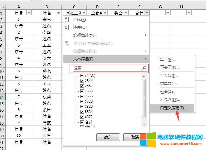Toggle the (全选) select-all checkbox
This screenshot has width=206, height=150.
pyautogui.click(x=82, y=75)
